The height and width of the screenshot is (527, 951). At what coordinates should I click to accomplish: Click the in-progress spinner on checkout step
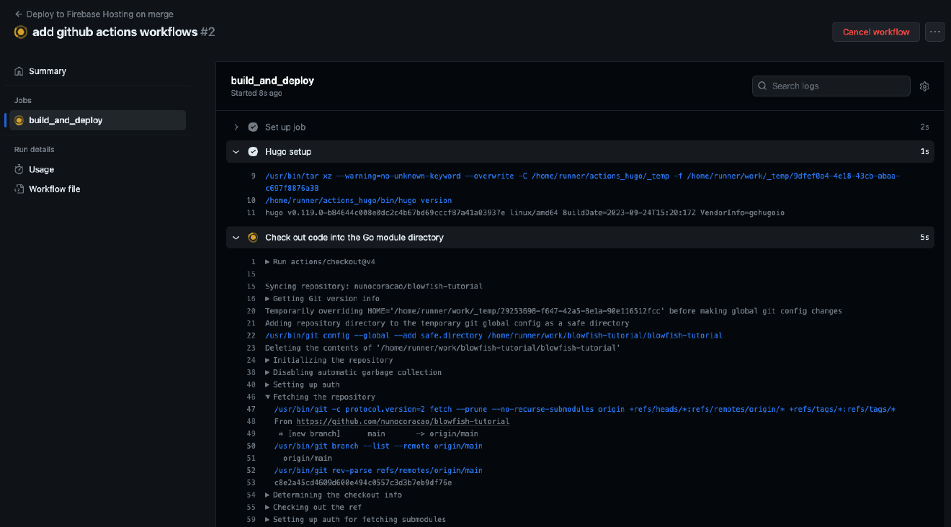[x=253, y=237]
